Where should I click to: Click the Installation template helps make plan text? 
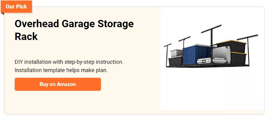click(x=61, y=70)
